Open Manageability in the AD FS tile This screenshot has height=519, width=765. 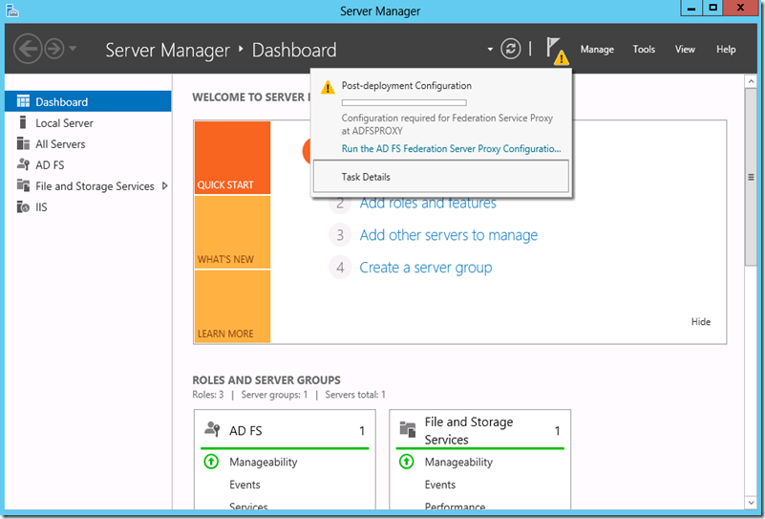tap(263, 462)
